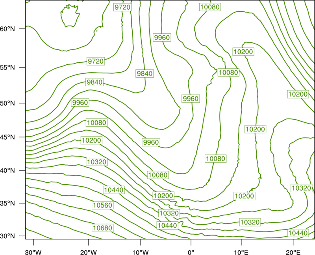The height and width of the screenshot is (255, 315).
Task: Click the 30°W longitude axis label
Action: pos(33,252)
